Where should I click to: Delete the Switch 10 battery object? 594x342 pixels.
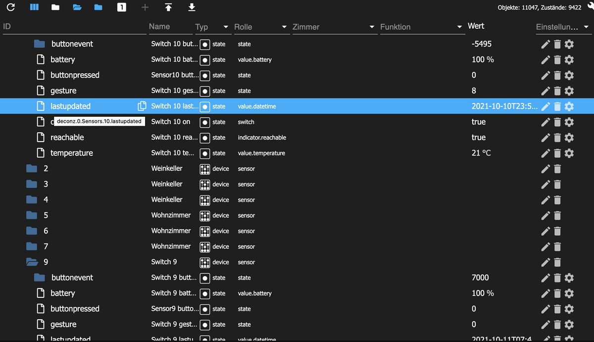557,60
